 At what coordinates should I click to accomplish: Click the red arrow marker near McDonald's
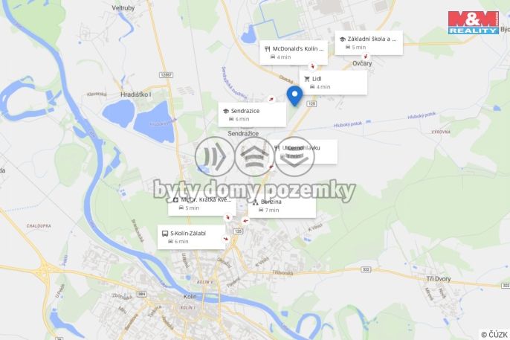coord(313,66)
